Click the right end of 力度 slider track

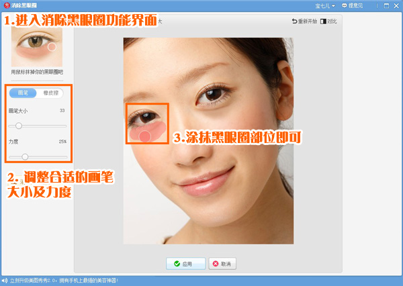click(x=66, y=156)
